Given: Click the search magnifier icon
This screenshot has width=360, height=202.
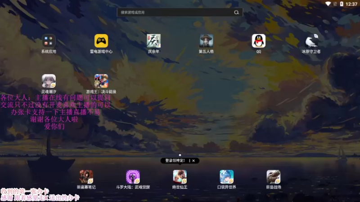Looking at the screenshot, I should 237,13.
